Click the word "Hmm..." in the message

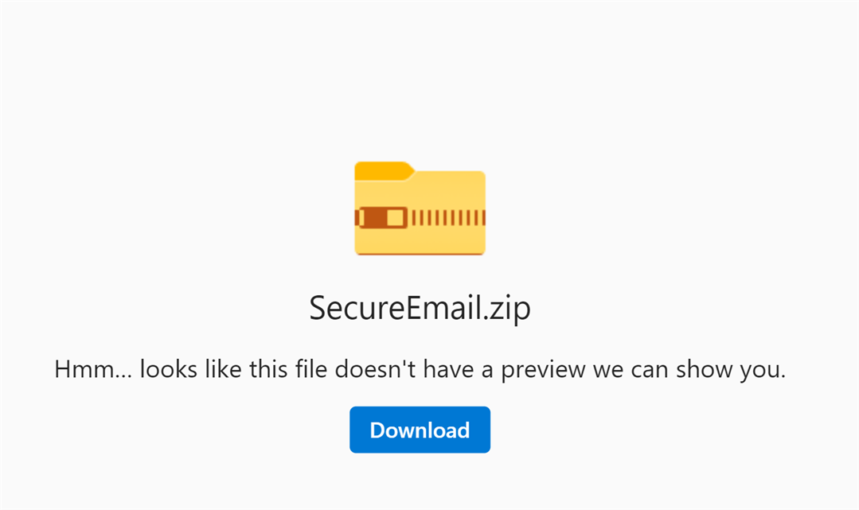93,369
